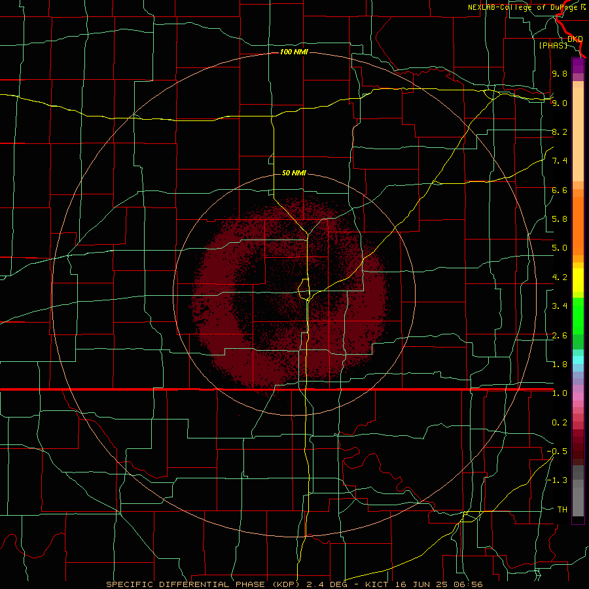The image size is (589, 589).
Task: Click the bright green segment of color bar
Action: [578, 315]
